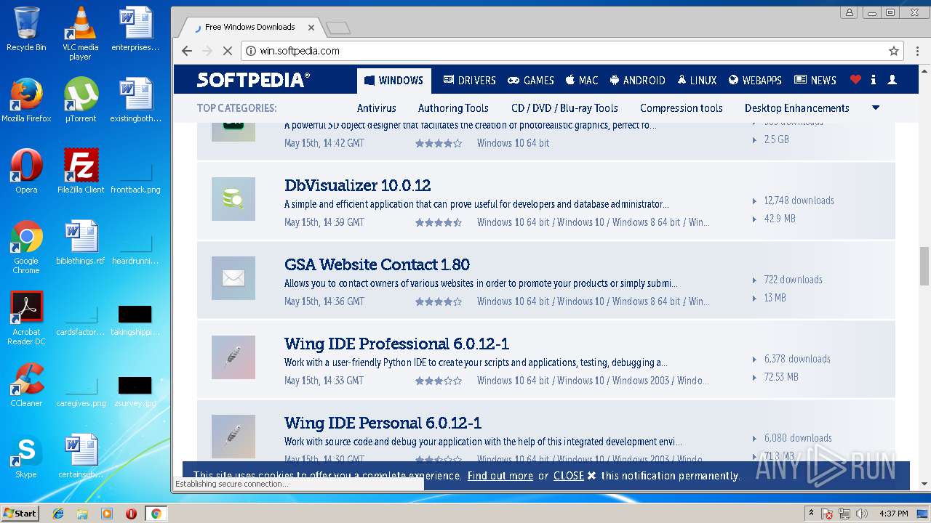Click the Wing IDE Professional star rating
This screenshot has width=931, height=523.
pyautogui.click(x=439, y=381)
